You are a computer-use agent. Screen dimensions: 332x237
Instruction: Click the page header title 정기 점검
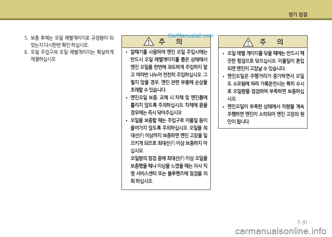coord(298,15)
